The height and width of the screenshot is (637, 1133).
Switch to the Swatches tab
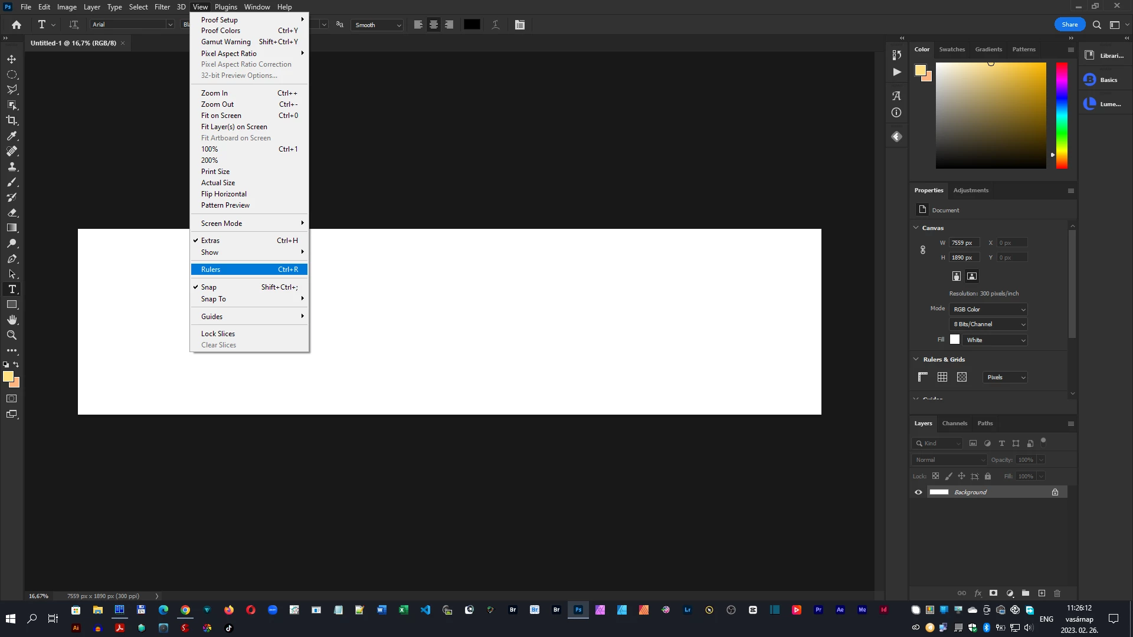coord(952,50)
